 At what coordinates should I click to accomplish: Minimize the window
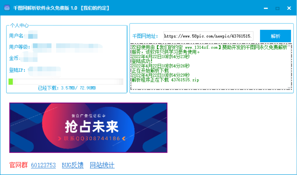(x=266, y=8)
